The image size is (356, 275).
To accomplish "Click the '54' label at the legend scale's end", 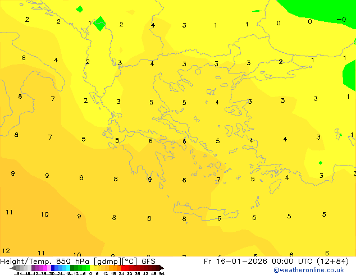I will tap(162, 273).
